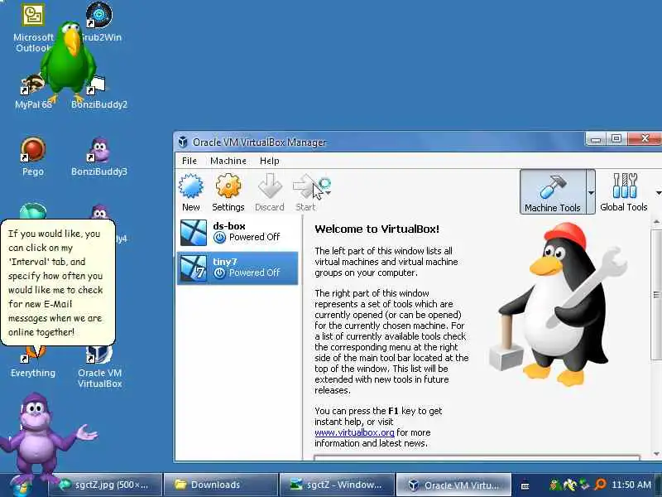Expand the Global Tools dropdown arrow
Image resolution: width=662 pixels, height=497 pixels.
tap(658, 193)
